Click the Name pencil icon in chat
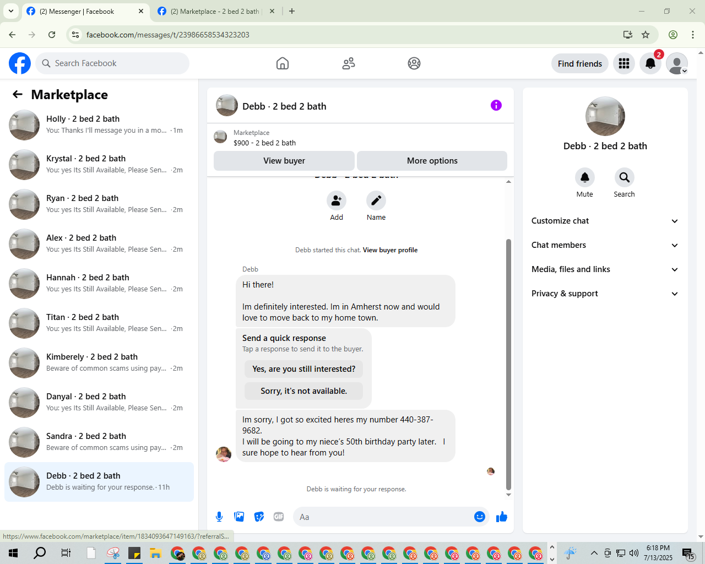This screenshot has width=705, height=564. 376,200
